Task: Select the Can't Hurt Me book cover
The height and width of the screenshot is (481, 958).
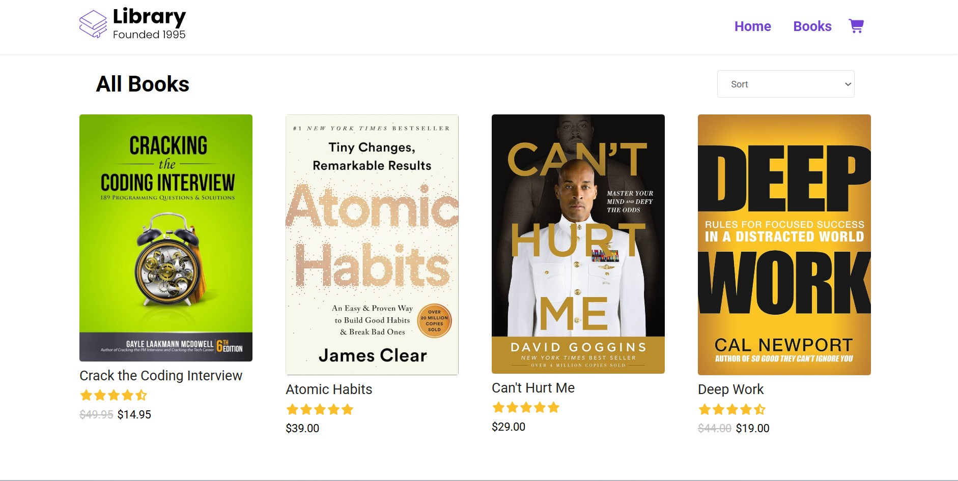Action: (x=578, y=244)
